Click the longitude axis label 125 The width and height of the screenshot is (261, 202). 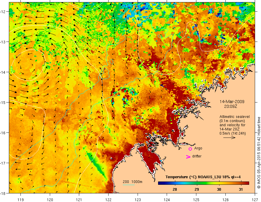tap(196, 200)
